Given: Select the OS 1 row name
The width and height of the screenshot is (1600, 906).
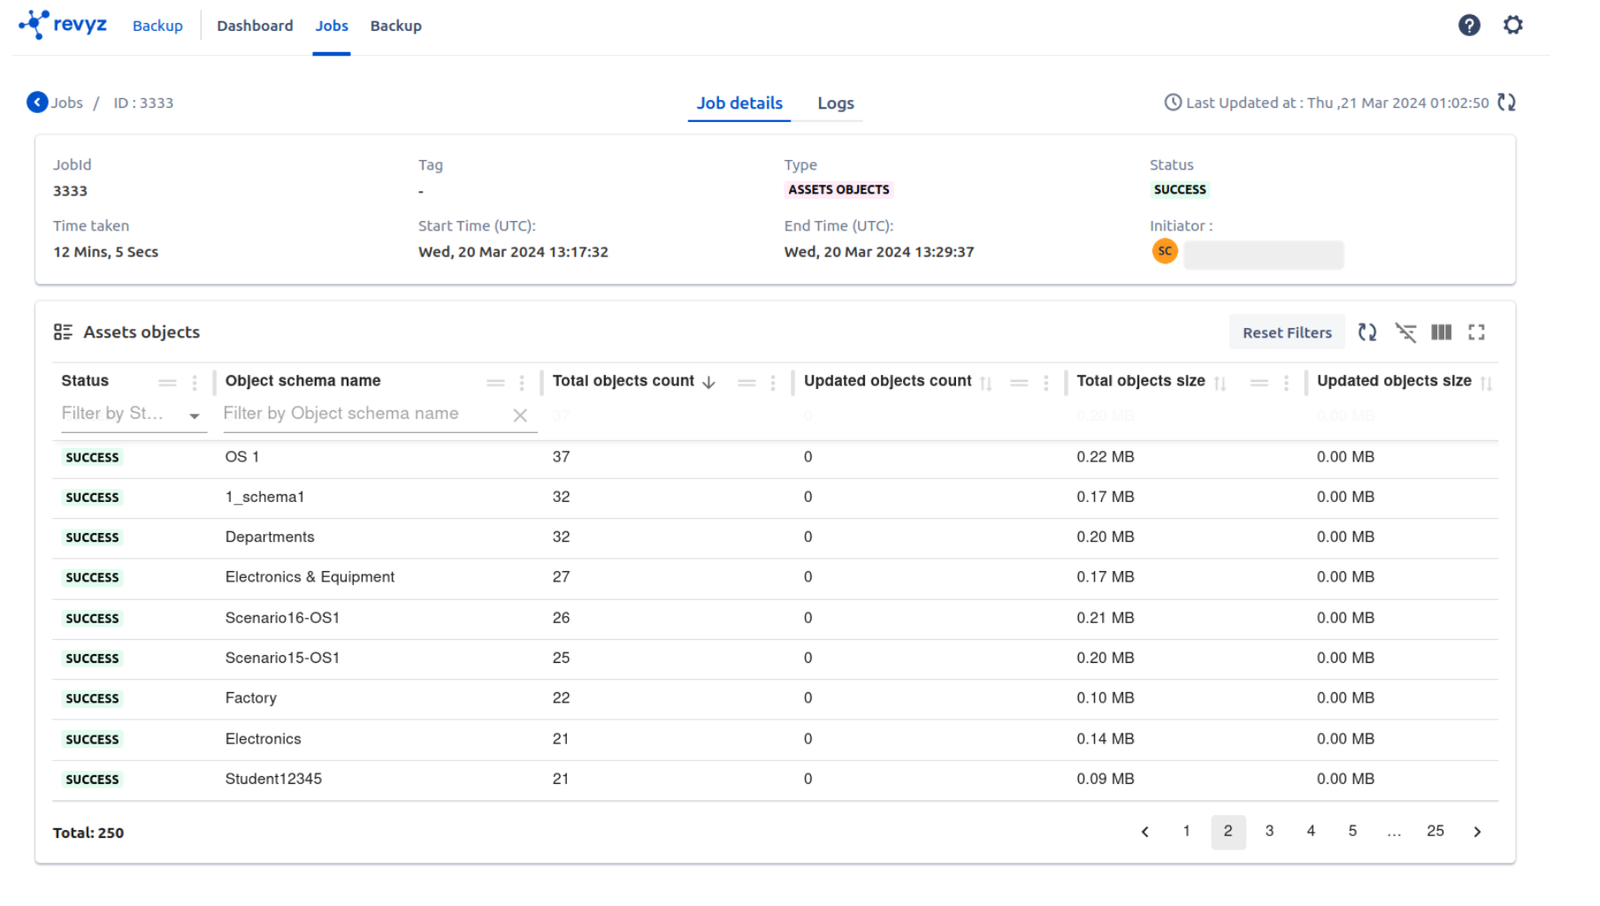Looking at the screenshot, I should (x=242, y=457).
